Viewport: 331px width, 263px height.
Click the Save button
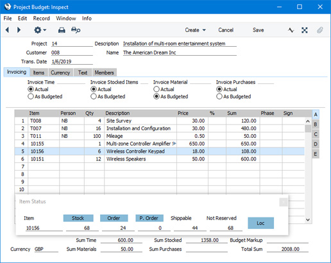258,30
